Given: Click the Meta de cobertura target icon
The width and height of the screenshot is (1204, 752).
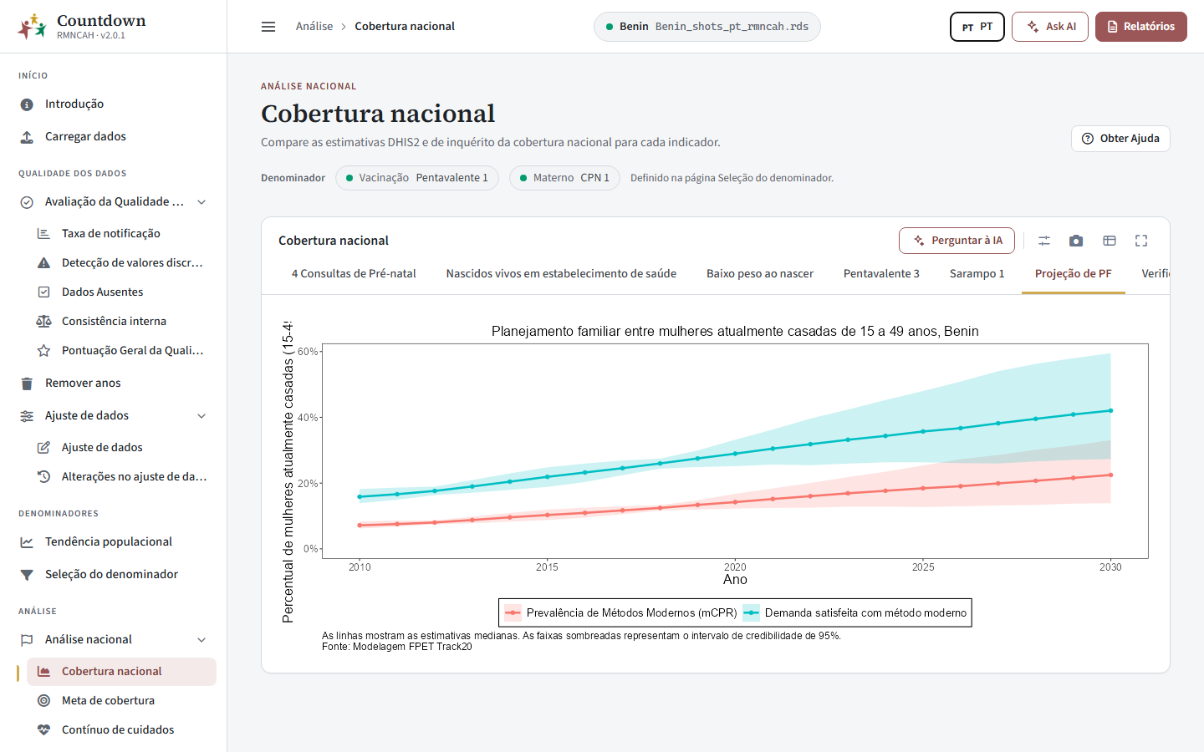Looking at the screenshot, I should [x=43, y=701].
